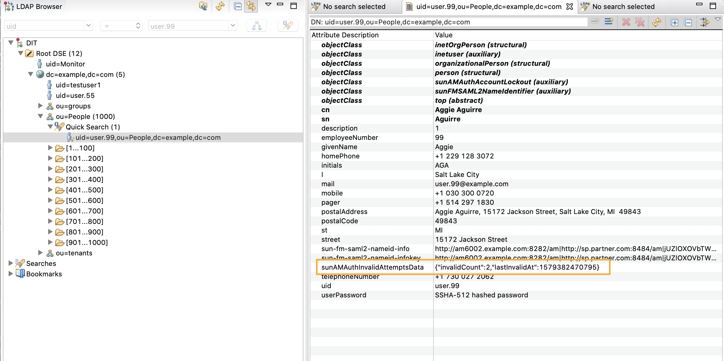Image resolution: width=724 pixels, height=361 pixels.
Task: Select the uid=user.99 editor tab
Action: tap(488, 6)
